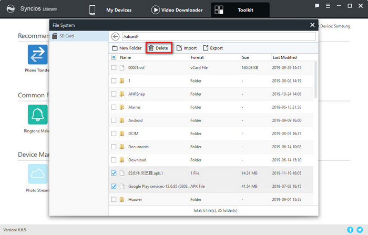
Task: Create a New Folder
Action: (127, 48)
